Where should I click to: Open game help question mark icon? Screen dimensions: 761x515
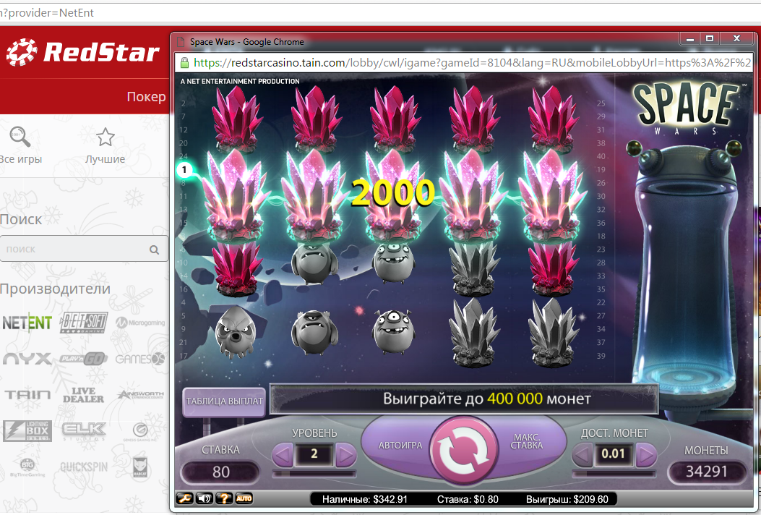224,498
